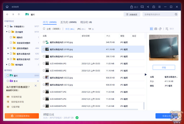Expand the 現存檔案 tree node arrow
This screenshot has height=124, width=184.
(7, 64)
